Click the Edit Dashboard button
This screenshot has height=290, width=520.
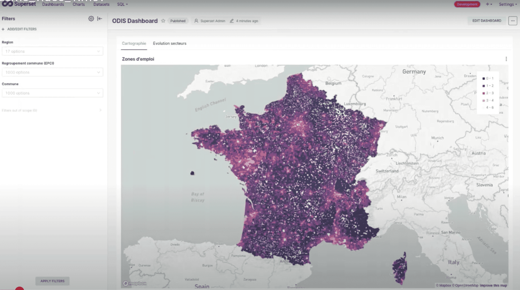(487, 21)
